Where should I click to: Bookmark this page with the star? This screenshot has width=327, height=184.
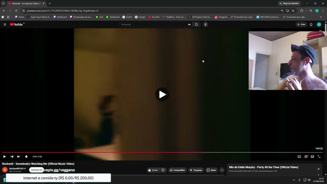point(293,11)
